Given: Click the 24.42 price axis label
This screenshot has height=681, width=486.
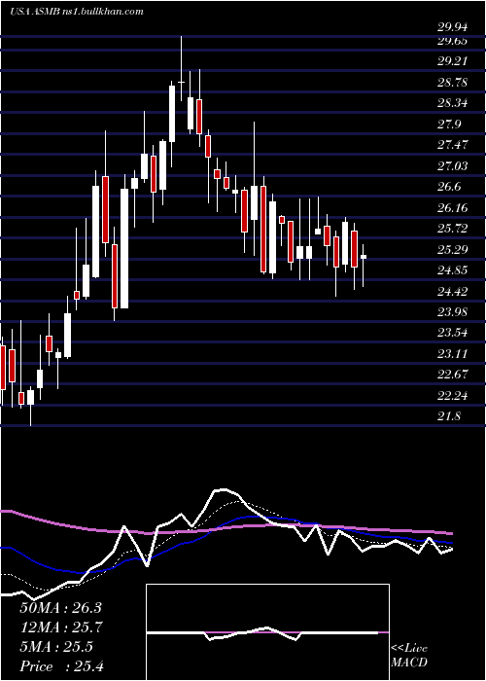Looking at the screenshot, I should 453,291.
